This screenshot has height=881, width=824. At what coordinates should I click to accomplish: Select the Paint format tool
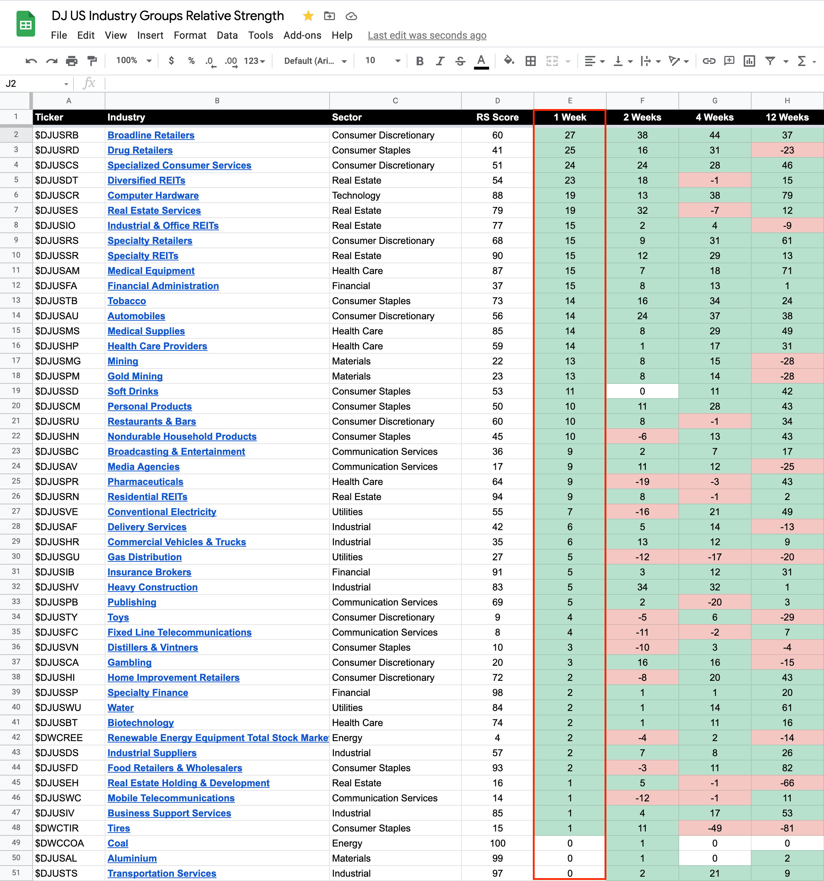92,61
